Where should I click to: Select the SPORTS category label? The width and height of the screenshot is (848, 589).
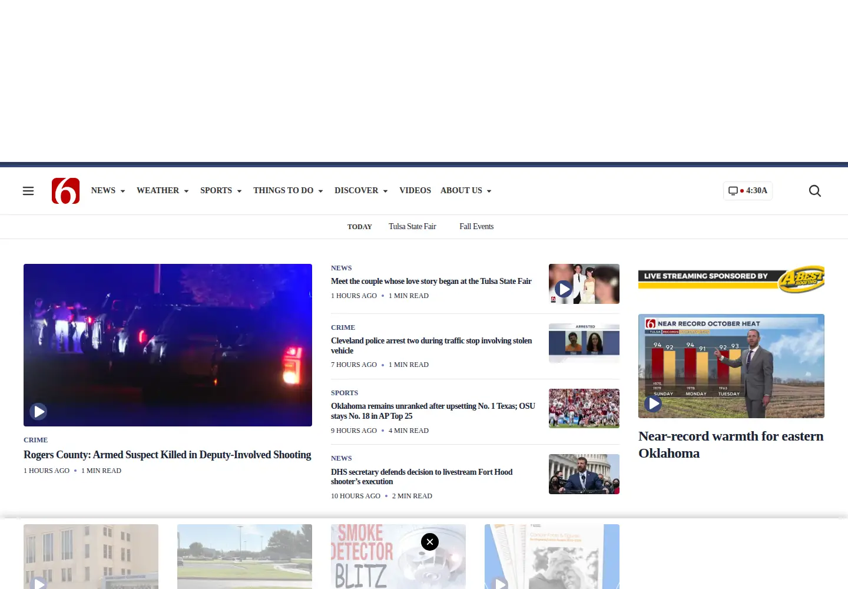(344, 393)
